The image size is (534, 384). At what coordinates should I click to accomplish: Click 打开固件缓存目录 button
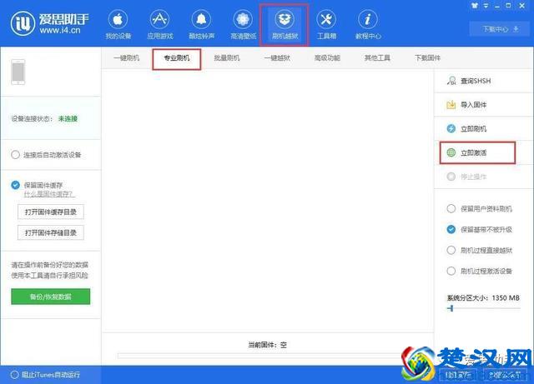(51, 212)
